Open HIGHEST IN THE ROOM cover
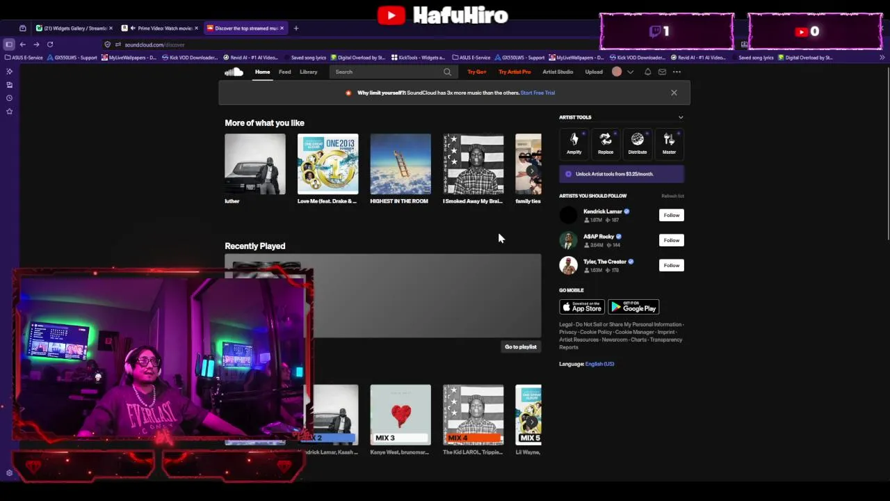Screen dimensions: 890x501 tap(400, 164)
